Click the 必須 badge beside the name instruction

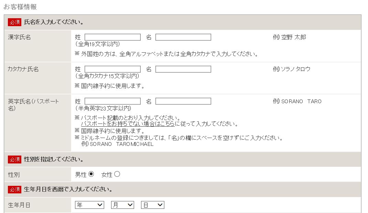pyautogui.click(x=15, y=22)
